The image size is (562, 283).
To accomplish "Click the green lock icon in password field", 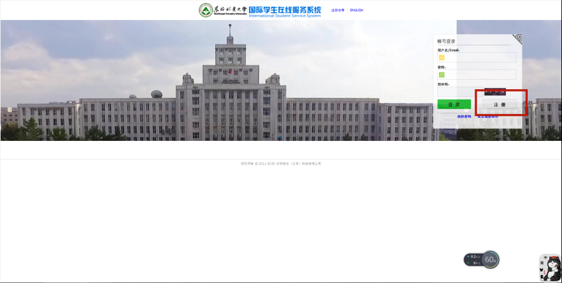I will (x=442, y=75).
